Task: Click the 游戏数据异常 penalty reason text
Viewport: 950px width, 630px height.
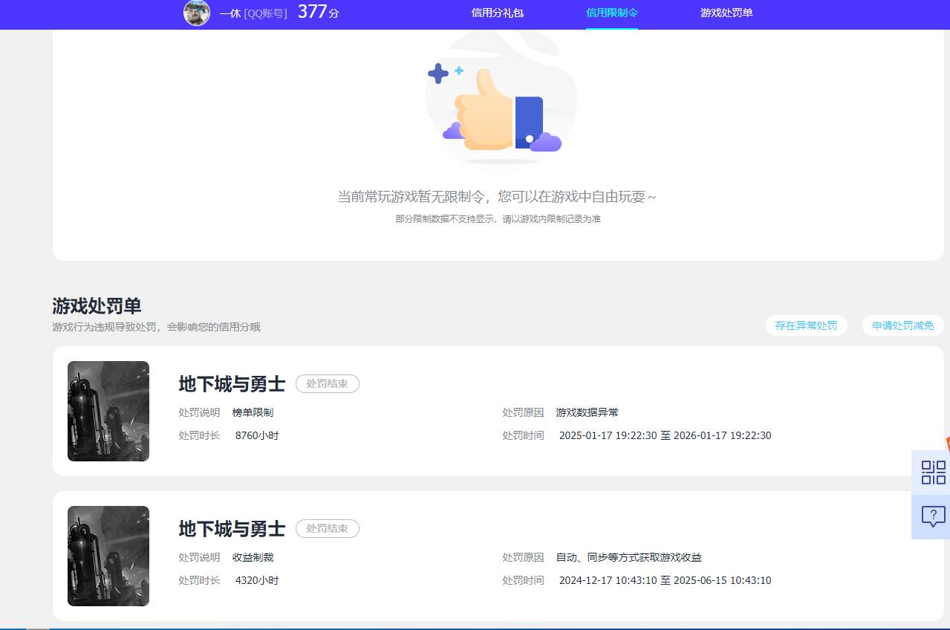Action: pos(588,412)
